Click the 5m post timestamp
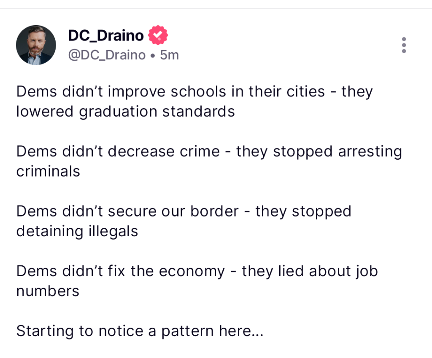 (170, 55)
